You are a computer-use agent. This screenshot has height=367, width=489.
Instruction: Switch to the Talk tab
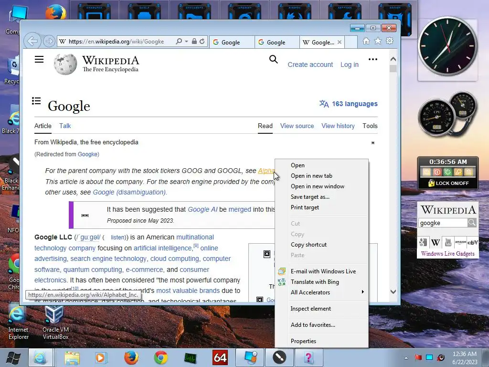point(65,126)
